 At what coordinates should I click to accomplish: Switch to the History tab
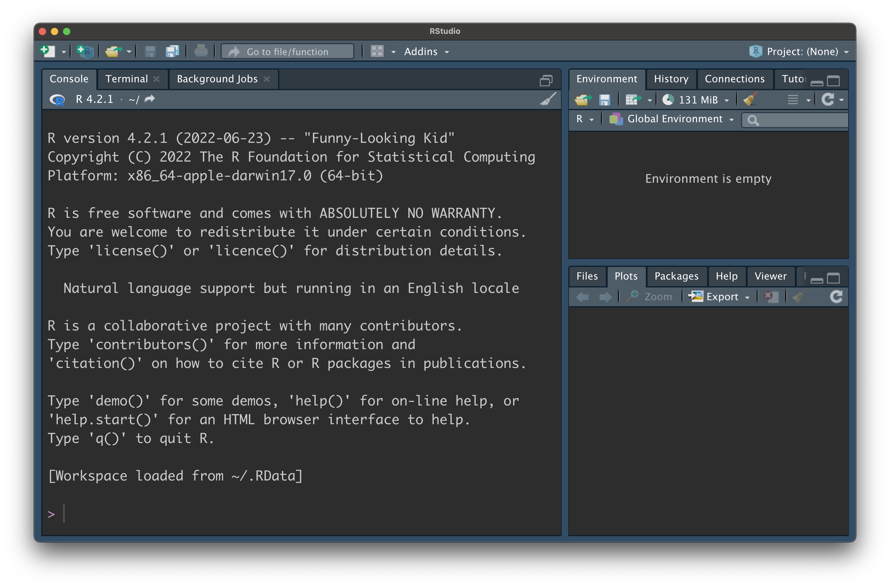[x=671, y=79]
